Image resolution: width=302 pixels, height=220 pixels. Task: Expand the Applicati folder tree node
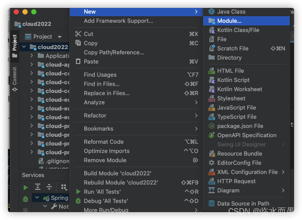(x=32, y=56)
